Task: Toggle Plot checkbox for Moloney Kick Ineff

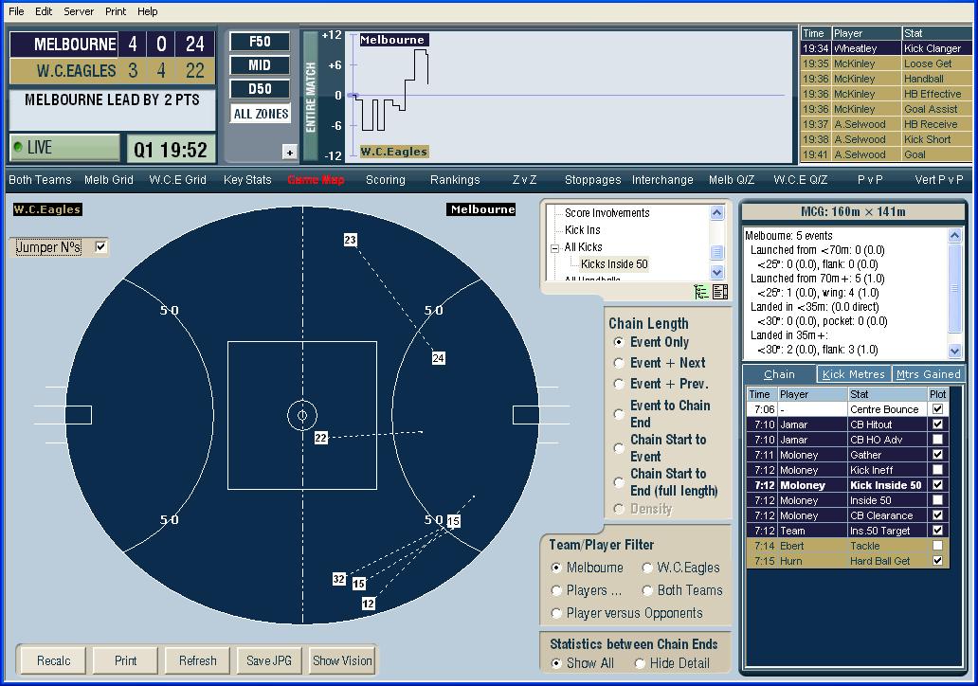Action: point(937,470)
